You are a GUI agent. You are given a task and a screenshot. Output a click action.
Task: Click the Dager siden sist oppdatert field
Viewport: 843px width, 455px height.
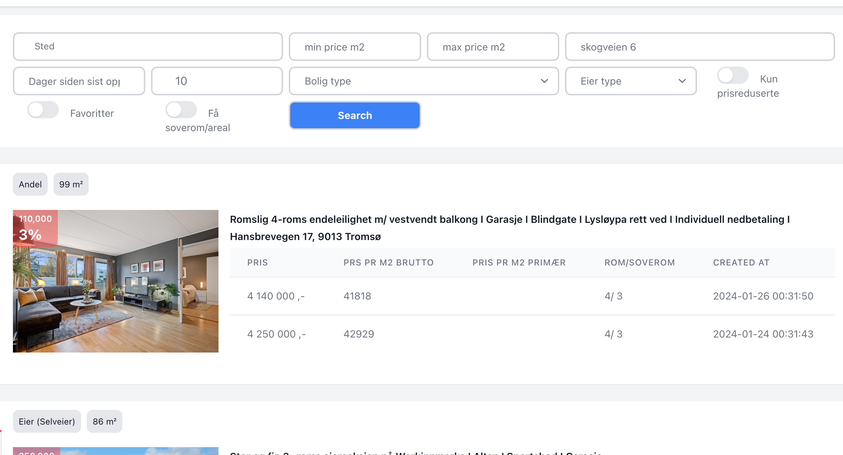(x=79, y=81)
